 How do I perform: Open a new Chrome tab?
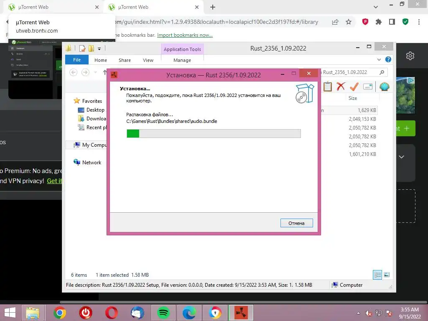coord(213,7)
